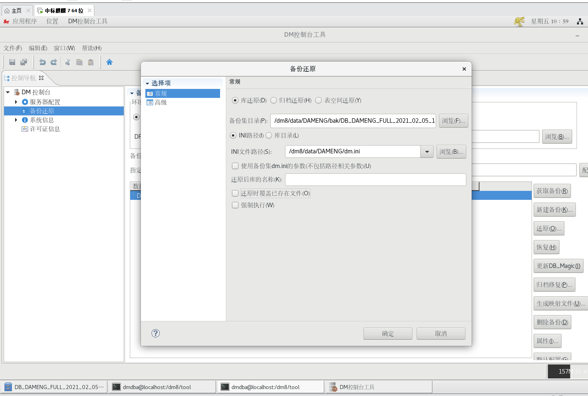This screenshot has height=396, width=588.
Task: Open the INI文件路径 dropdown arrow
Action: [x=427, y=152]
